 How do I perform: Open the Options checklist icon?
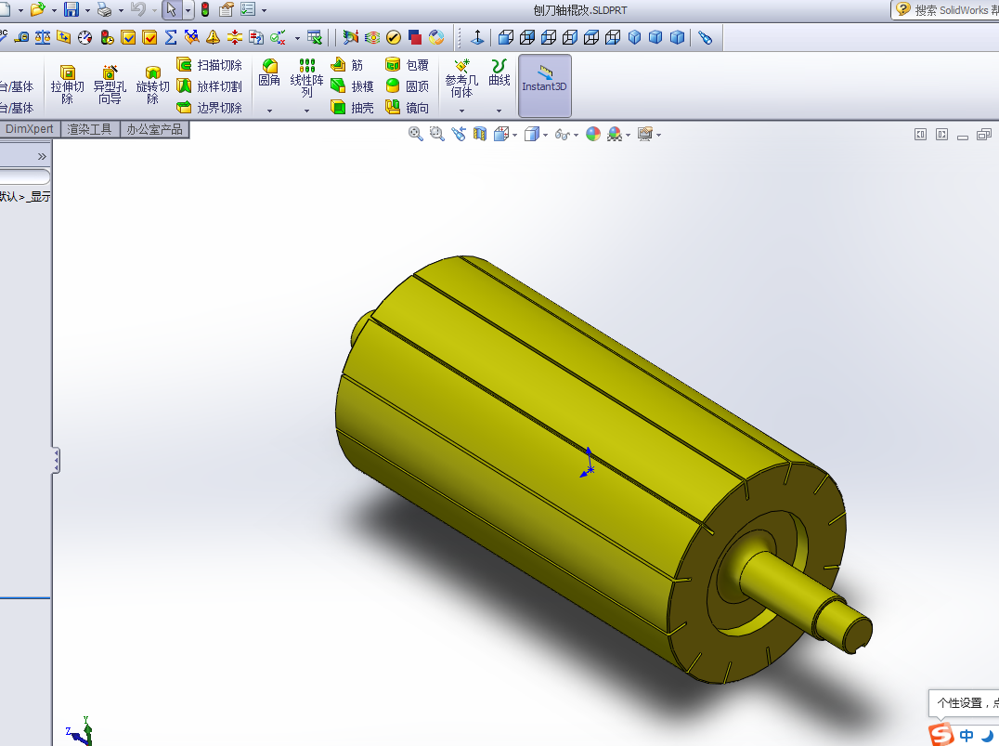coord(248,9)
